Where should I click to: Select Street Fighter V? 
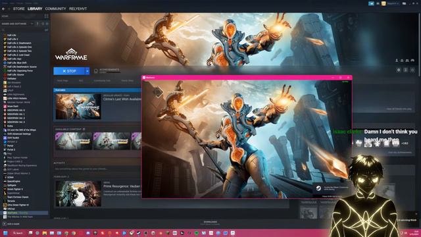click(15, 189)
